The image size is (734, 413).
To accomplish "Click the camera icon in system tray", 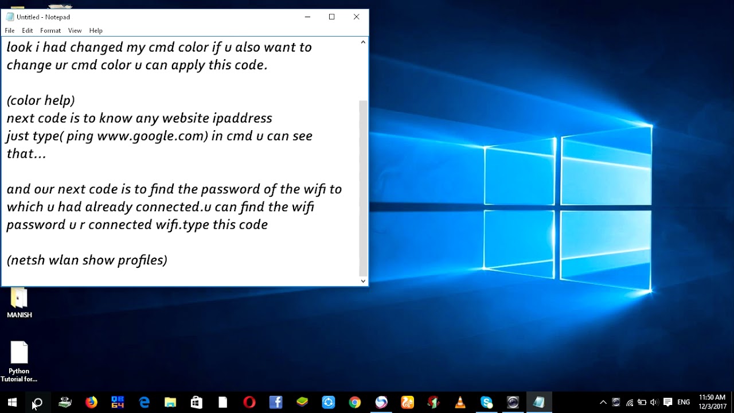I will (x=616, y=402).
